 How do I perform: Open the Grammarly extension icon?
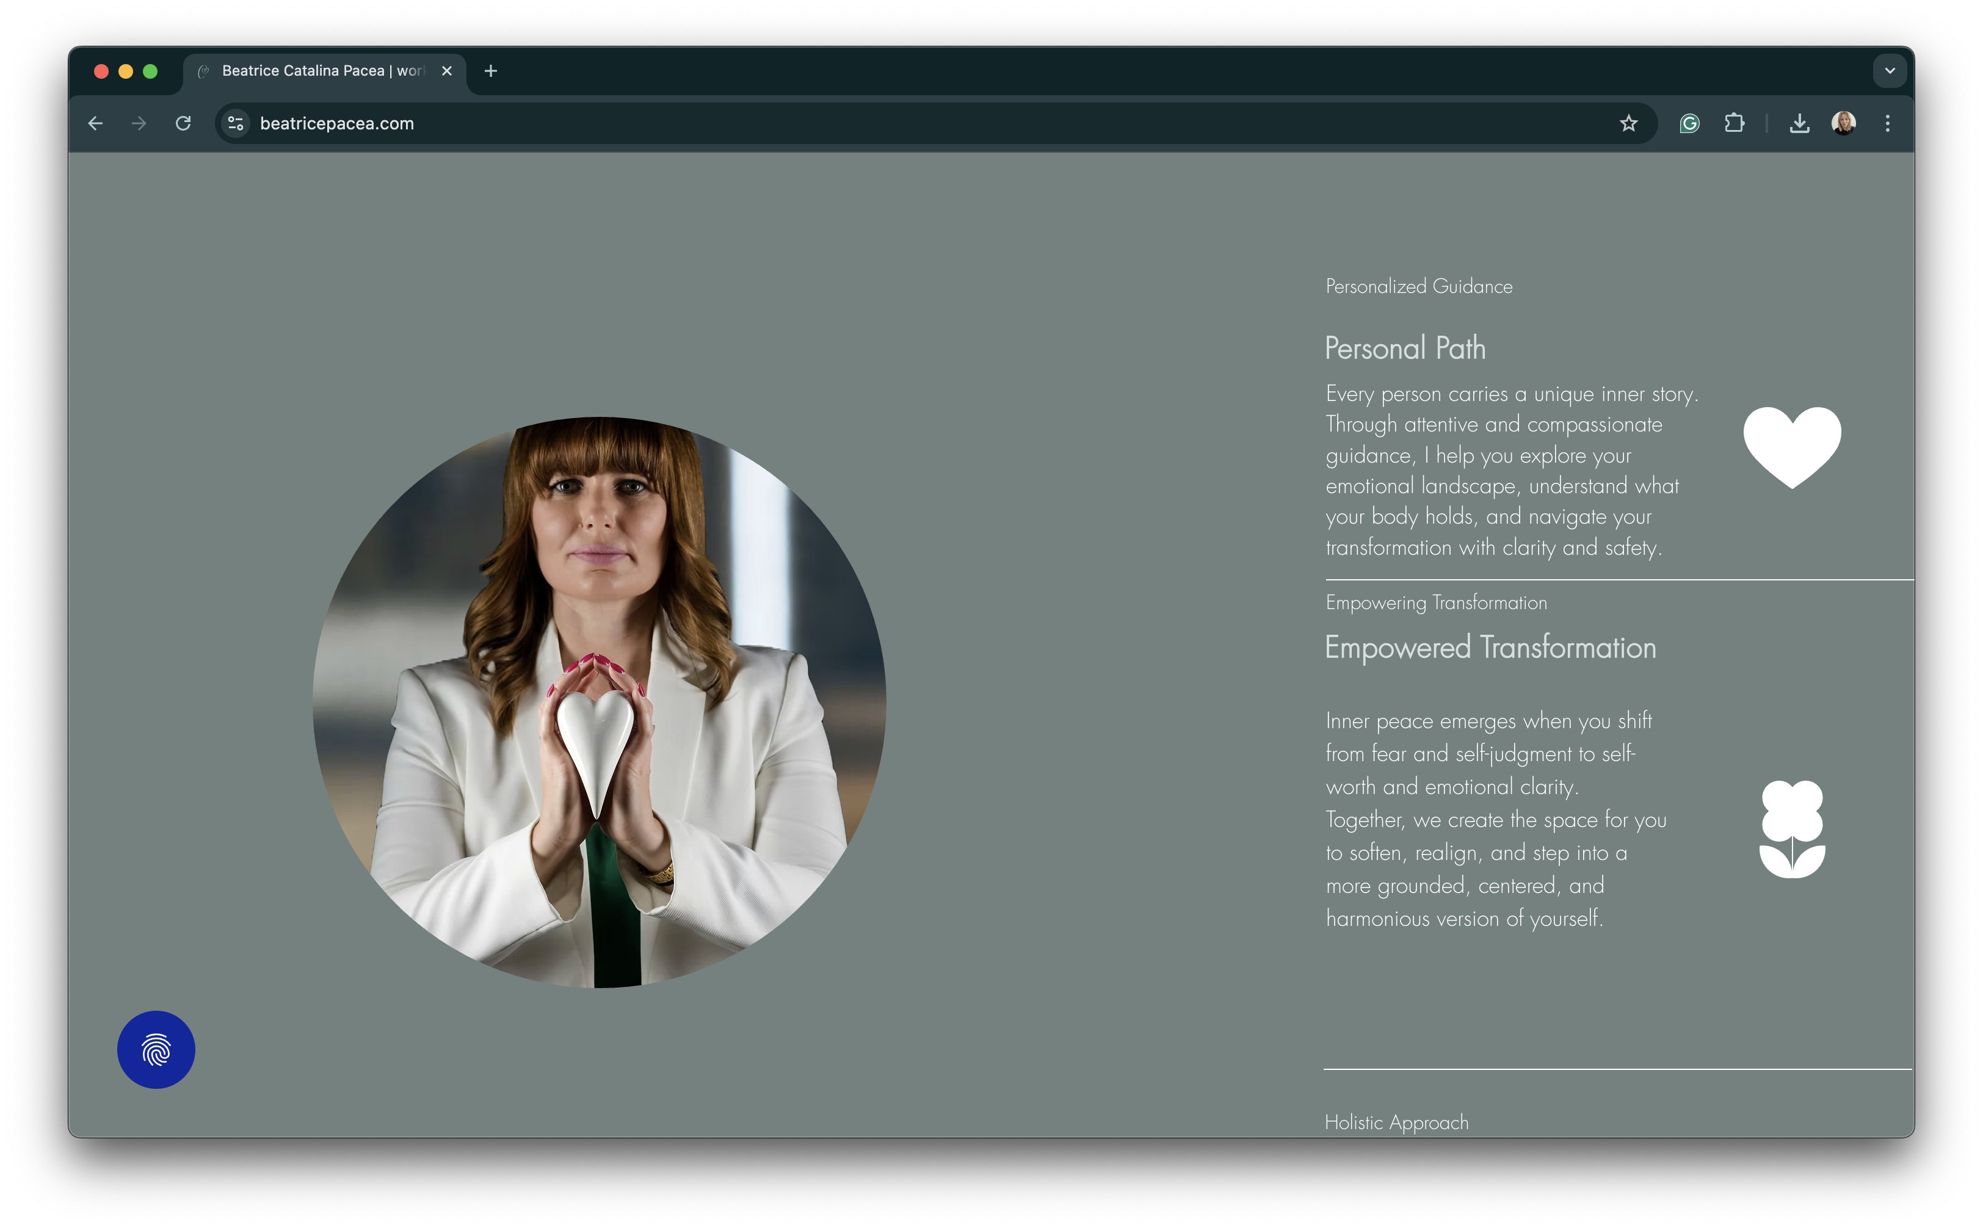click(1689, 123)
